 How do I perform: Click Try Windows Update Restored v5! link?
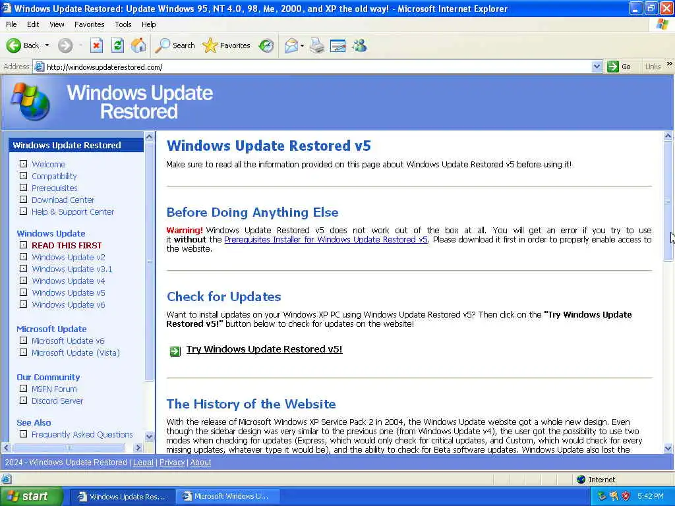264,349
